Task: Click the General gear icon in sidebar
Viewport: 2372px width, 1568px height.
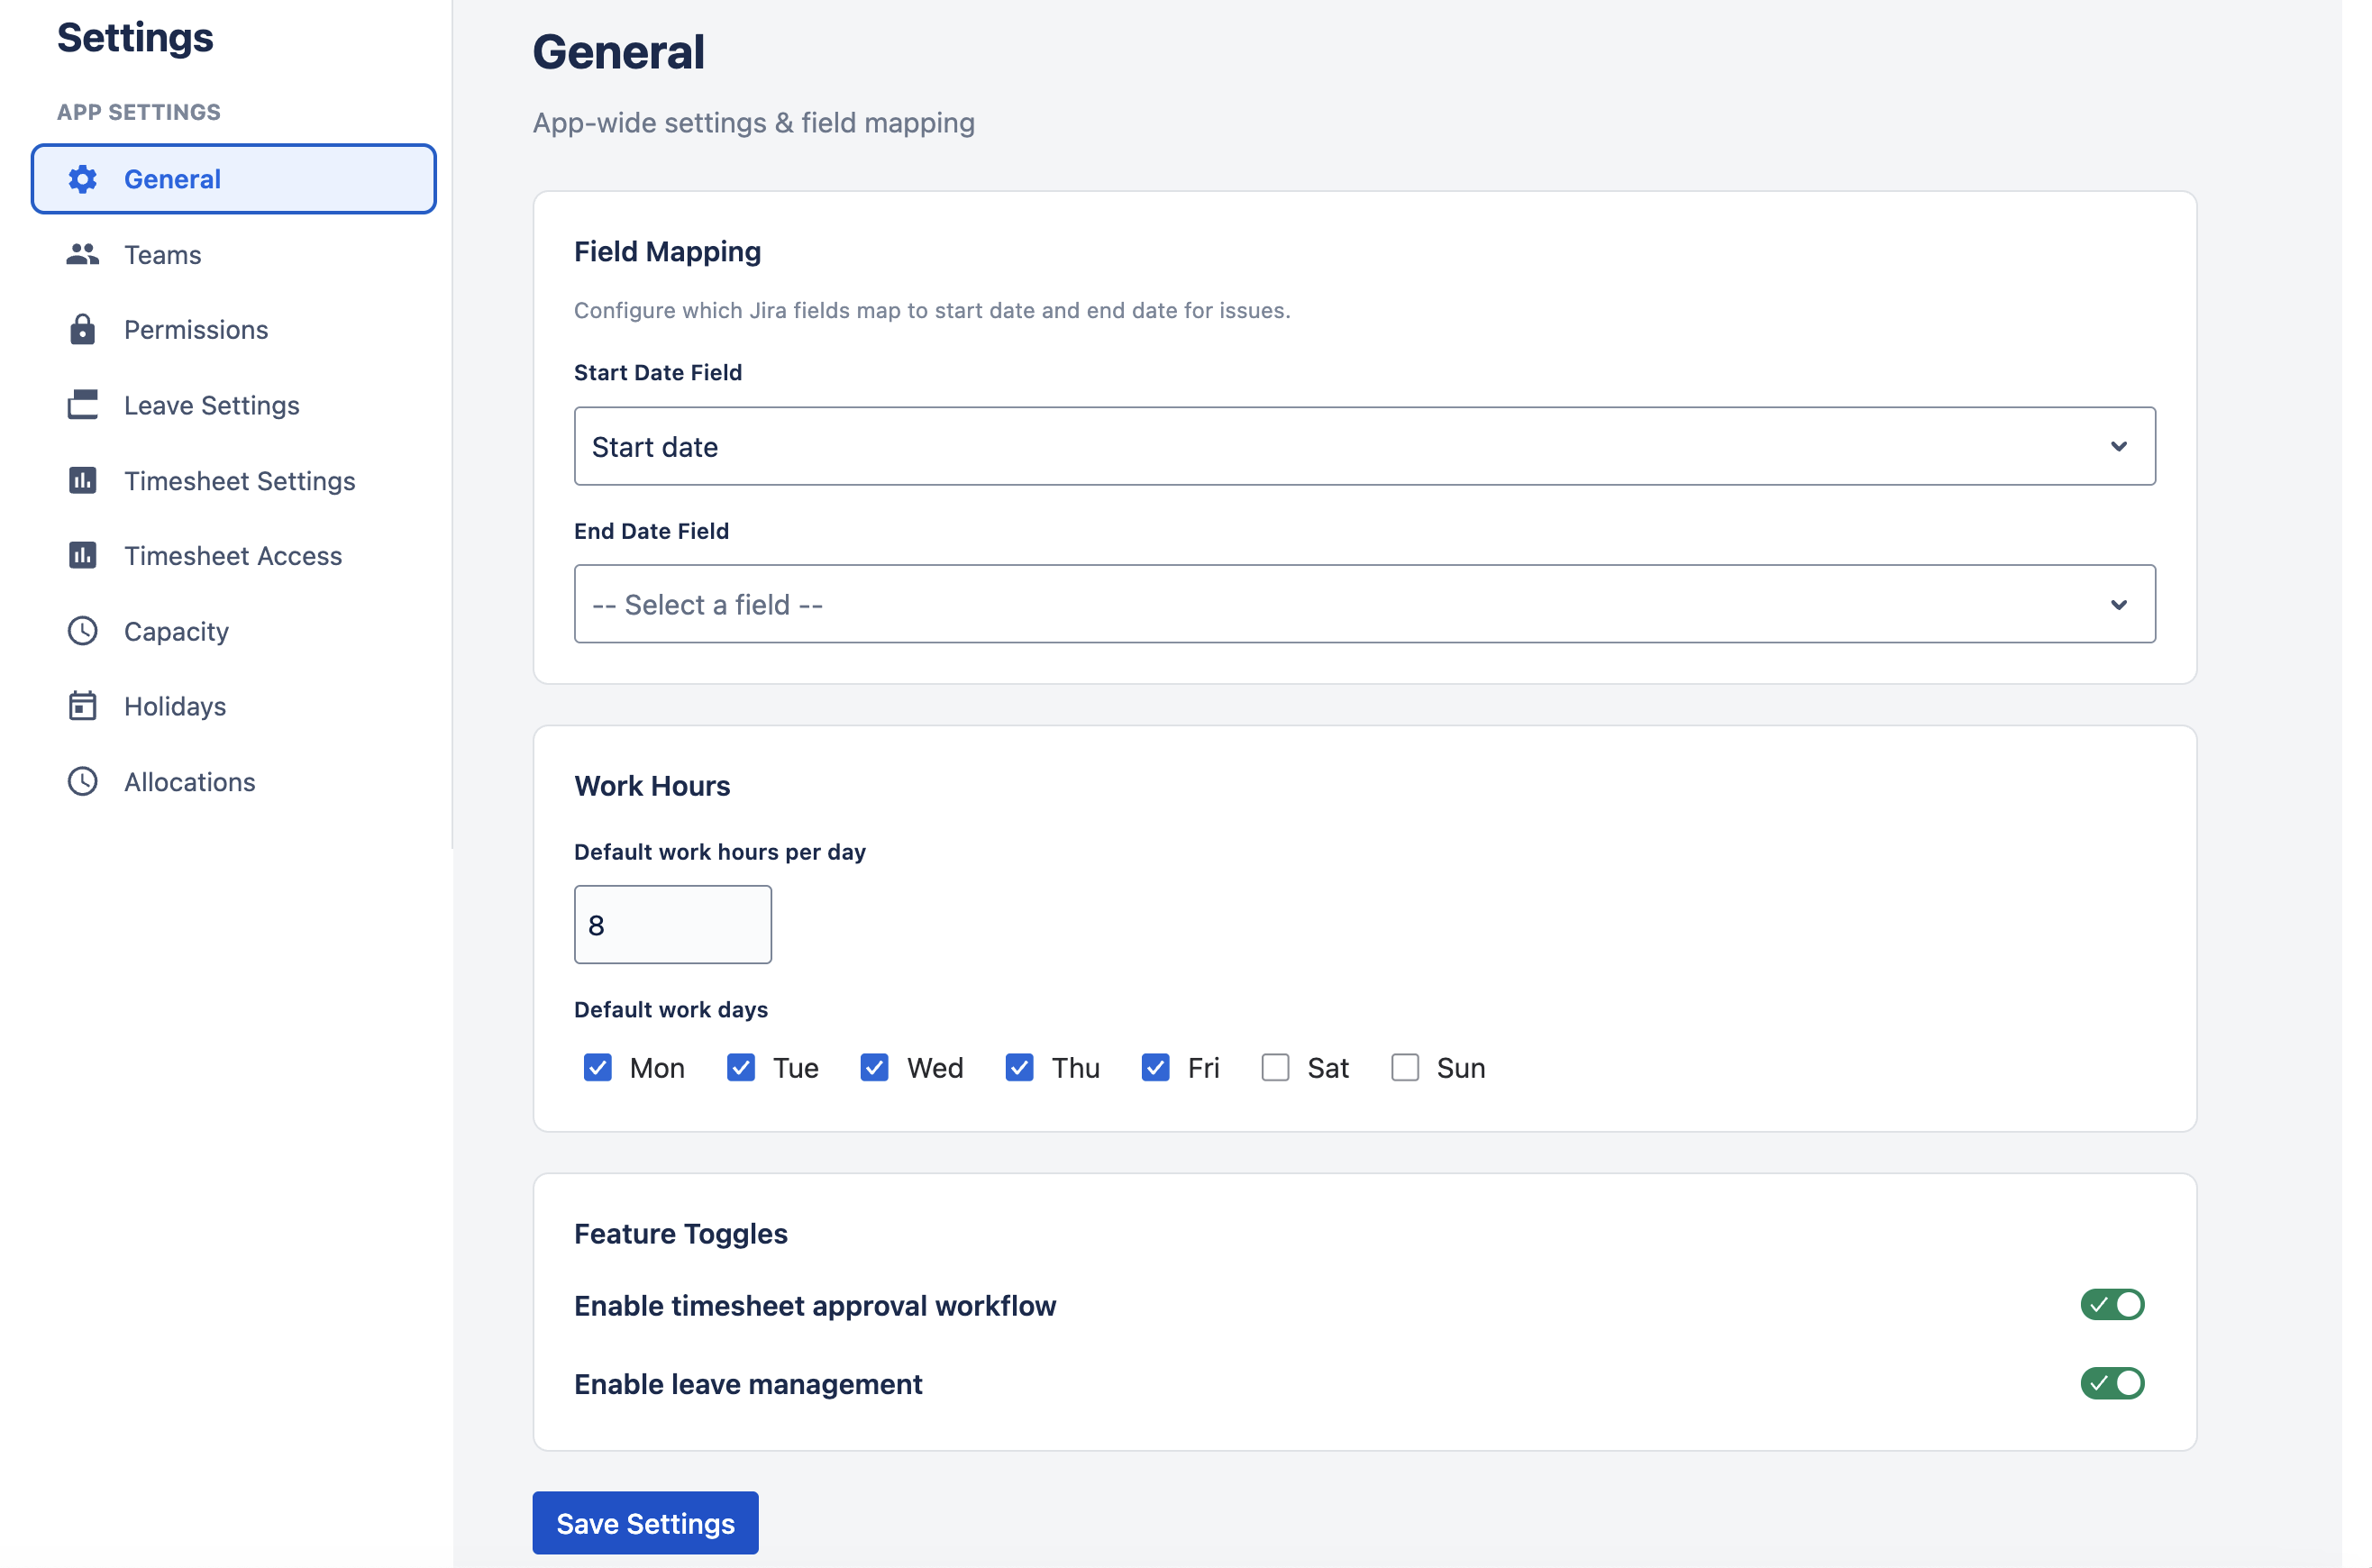Action: (x=83, y=179)
